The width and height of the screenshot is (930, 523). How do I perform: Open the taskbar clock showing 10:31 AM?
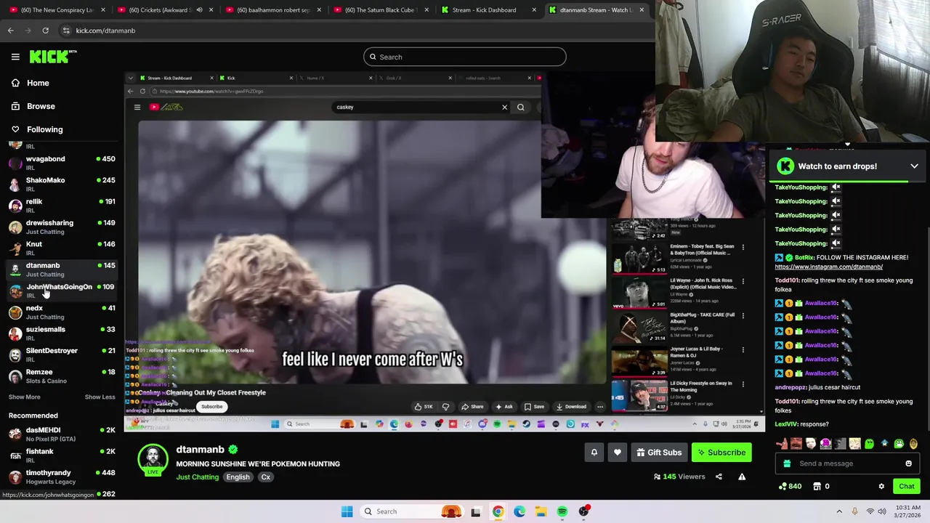908,511
